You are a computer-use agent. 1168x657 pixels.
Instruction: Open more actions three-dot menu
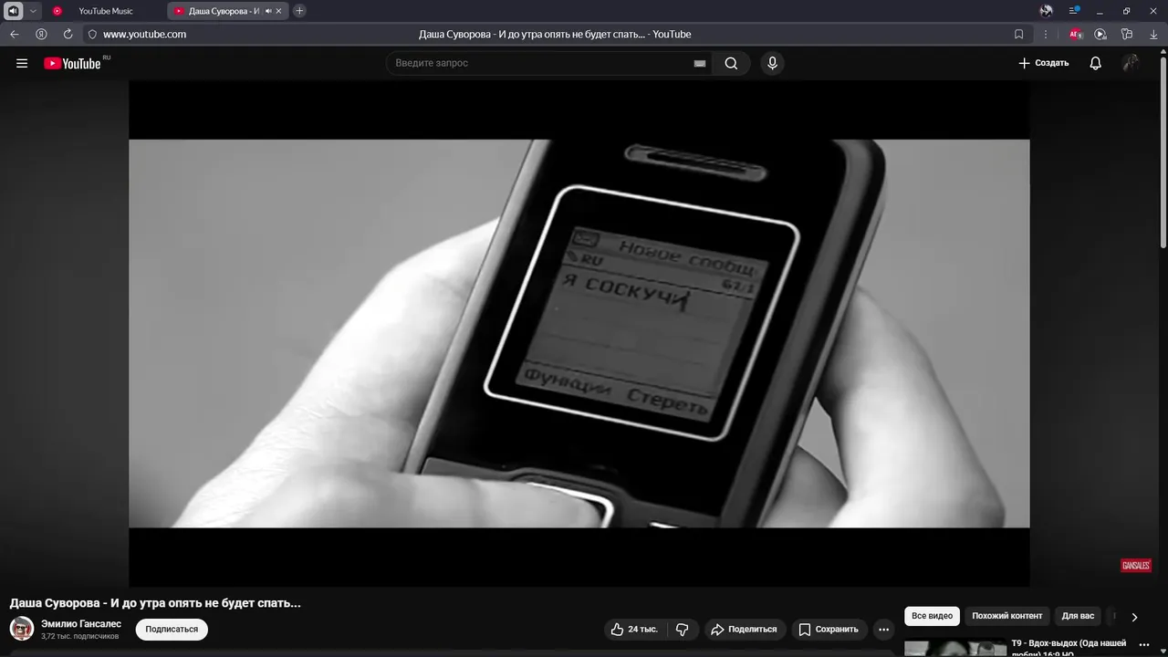883,630
